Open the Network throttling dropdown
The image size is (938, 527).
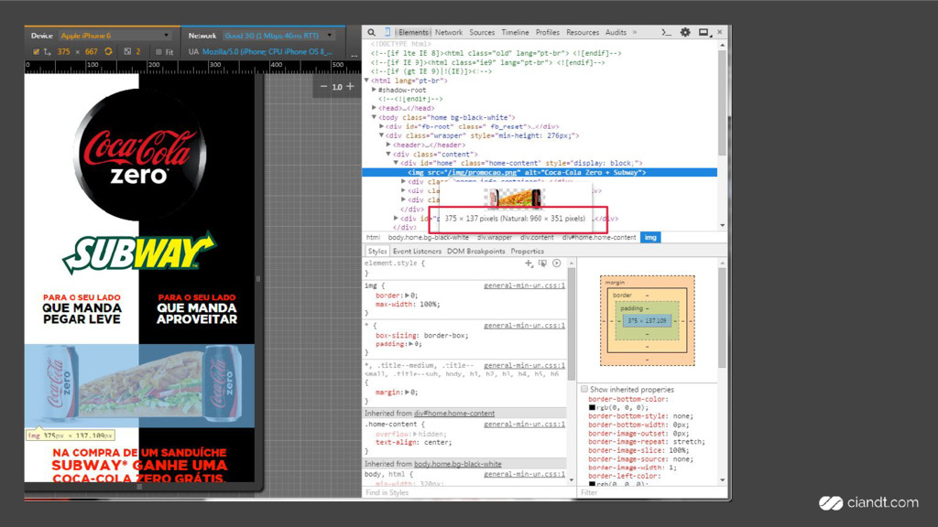[x=278, y=36]
